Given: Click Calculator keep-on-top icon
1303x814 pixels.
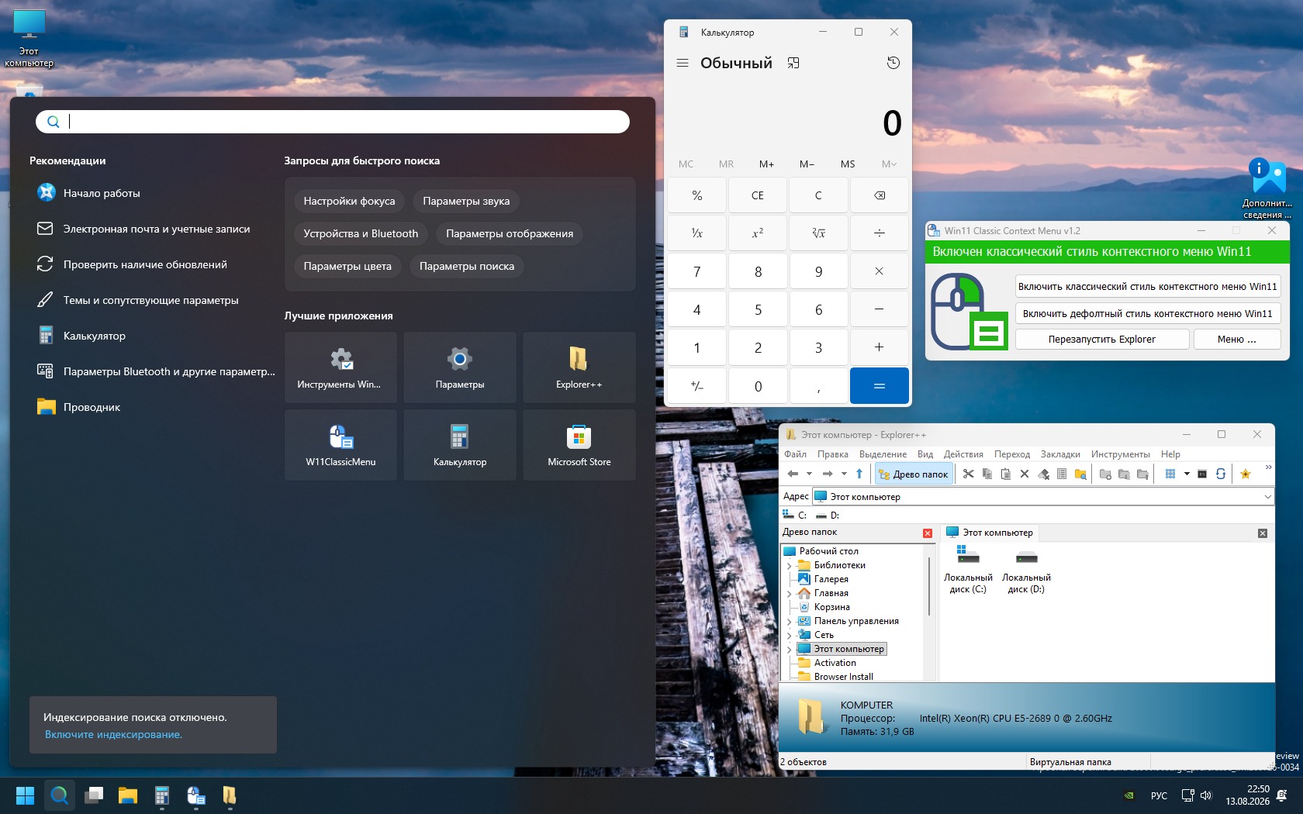Looking at the screenshot, I should 793,63.
